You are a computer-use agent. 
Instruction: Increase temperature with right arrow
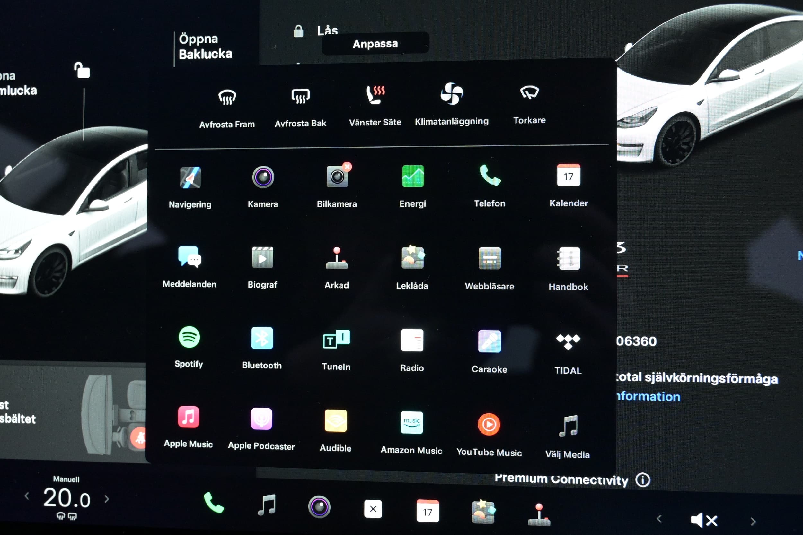(x=107, y=499)
